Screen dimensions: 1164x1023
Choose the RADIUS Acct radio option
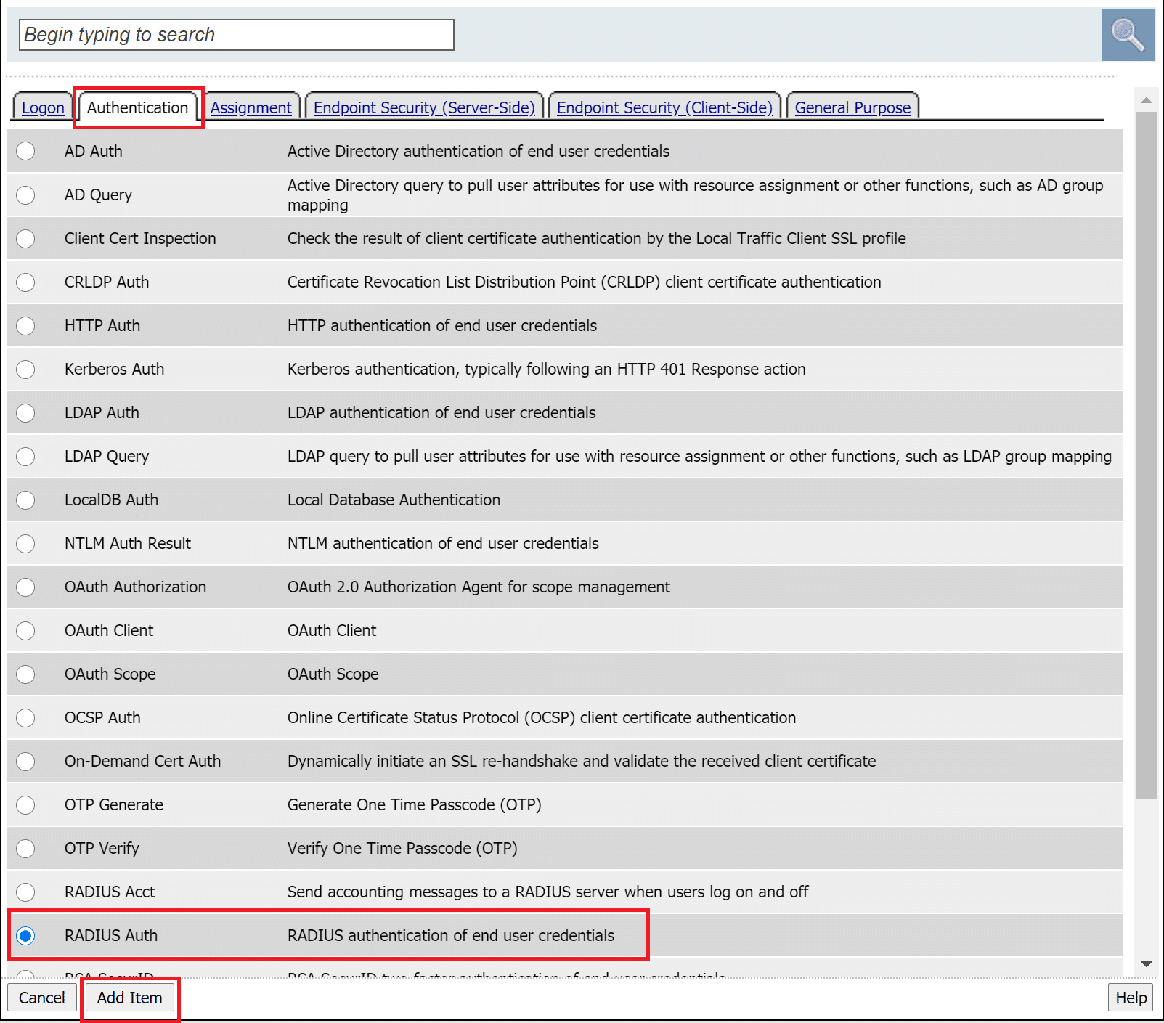[25, 892]
